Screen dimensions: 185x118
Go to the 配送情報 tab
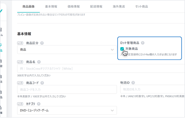point(96,7)
